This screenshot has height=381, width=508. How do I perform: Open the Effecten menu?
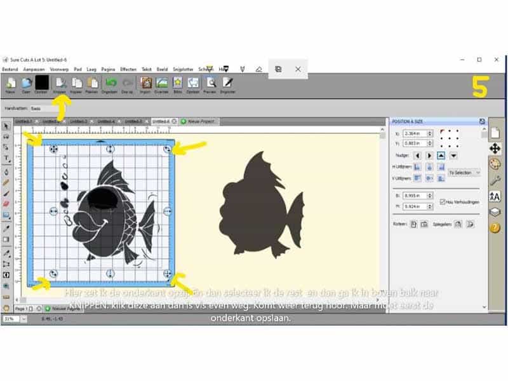click(128, 69)
